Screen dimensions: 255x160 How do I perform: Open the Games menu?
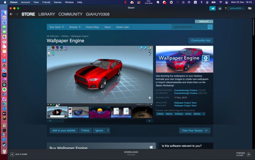point(58,2)
